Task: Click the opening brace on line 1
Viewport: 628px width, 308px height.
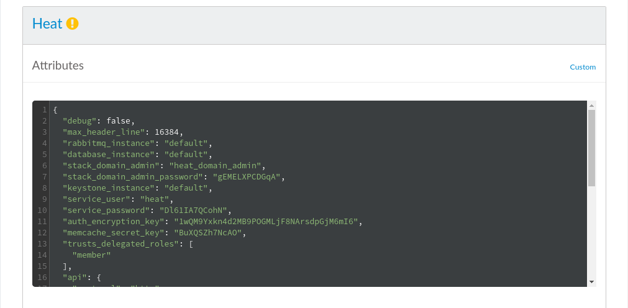Action: (55, 110)
